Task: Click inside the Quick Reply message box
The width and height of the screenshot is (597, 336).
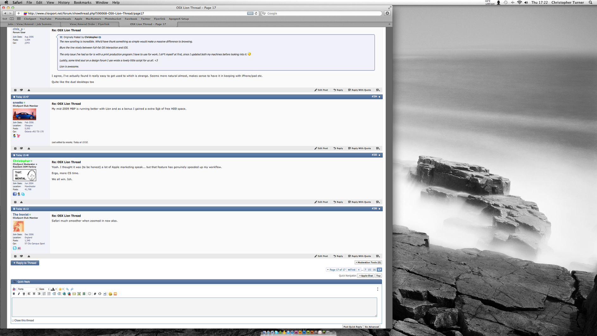Action: point(195,307)
